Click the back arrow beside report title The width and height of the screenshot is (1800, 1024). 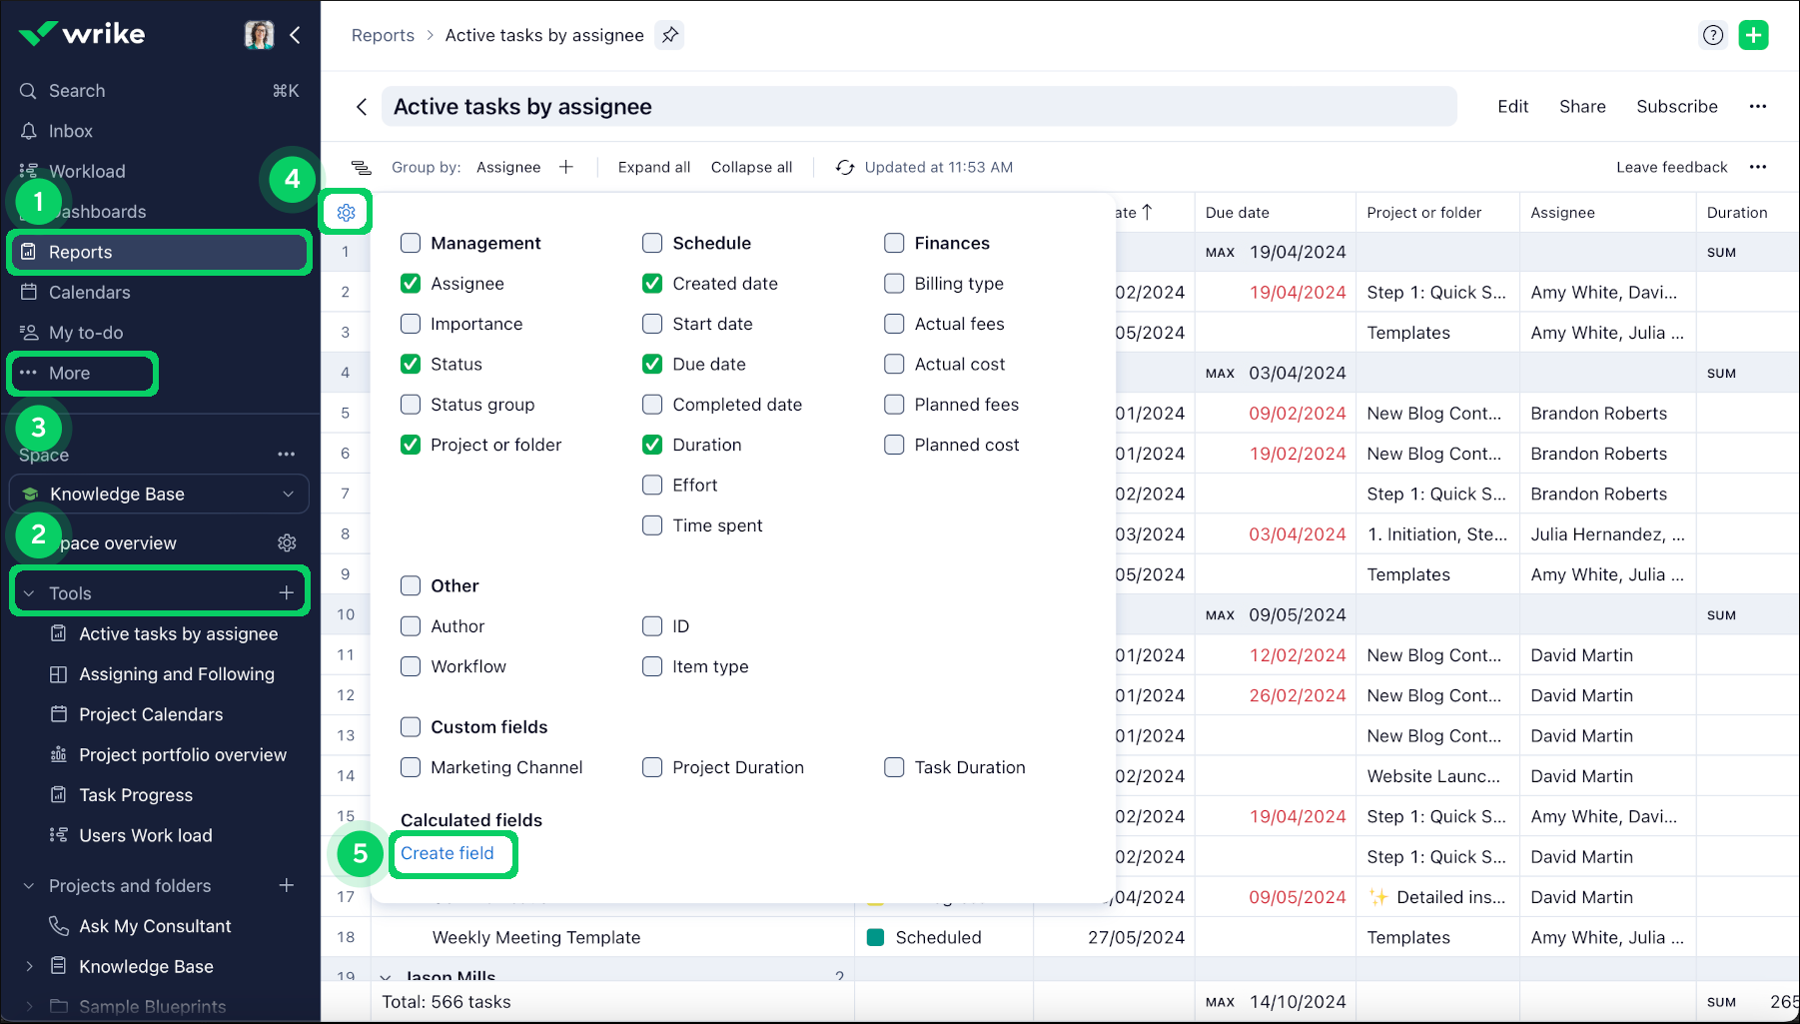click(x=362, y=107)
